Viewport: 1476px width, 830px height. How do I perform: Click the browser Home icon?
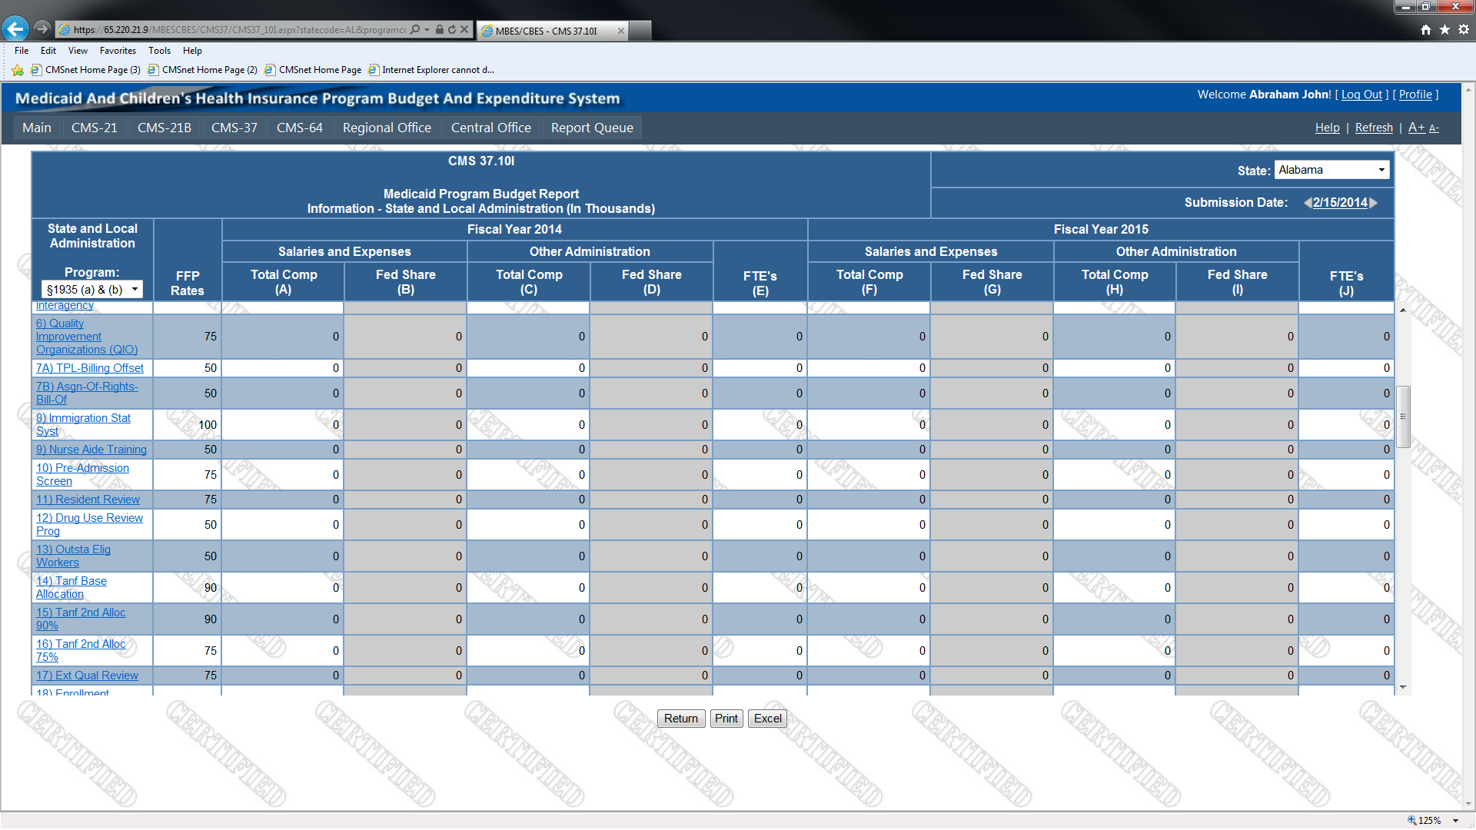[x=1426, y=30]
